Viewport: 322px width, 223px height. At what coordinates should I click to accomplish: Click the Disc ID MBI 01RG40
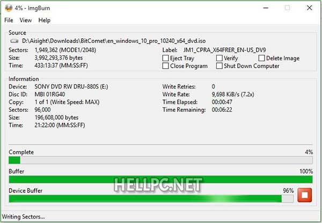pyautogui.click(x=50, y=95)
